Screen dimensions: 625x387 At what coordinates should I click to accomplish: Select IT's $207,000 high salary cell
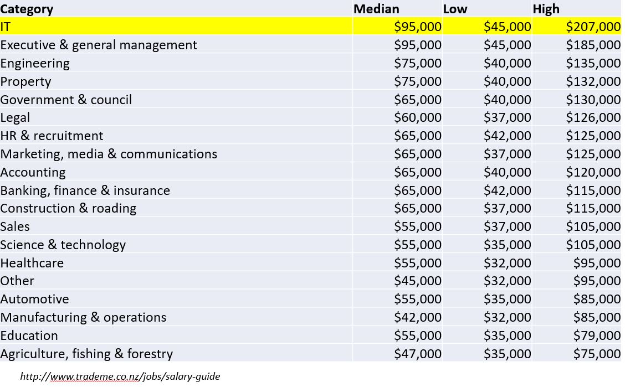click(593, 27)
